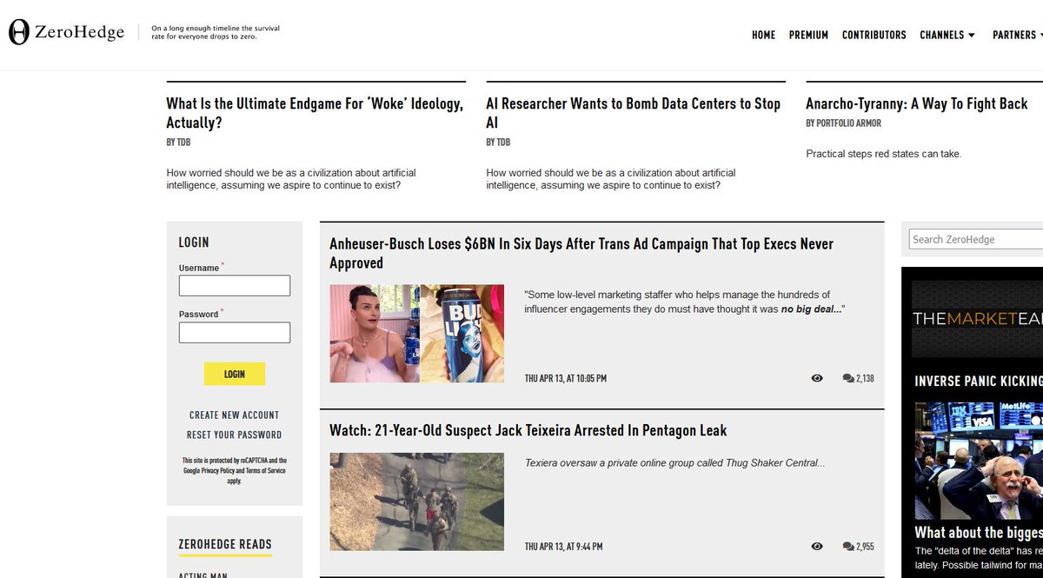Click the views eye icon on Teixeira article
Viewport: 1043px width, 578px height.
(817, 546)
